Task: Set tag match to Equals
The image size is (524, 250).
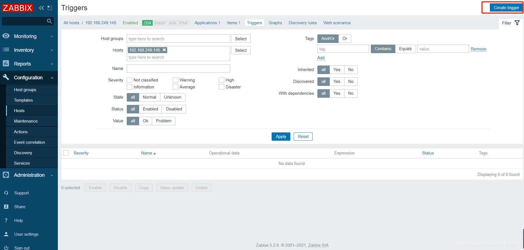Action: point(405,49)
